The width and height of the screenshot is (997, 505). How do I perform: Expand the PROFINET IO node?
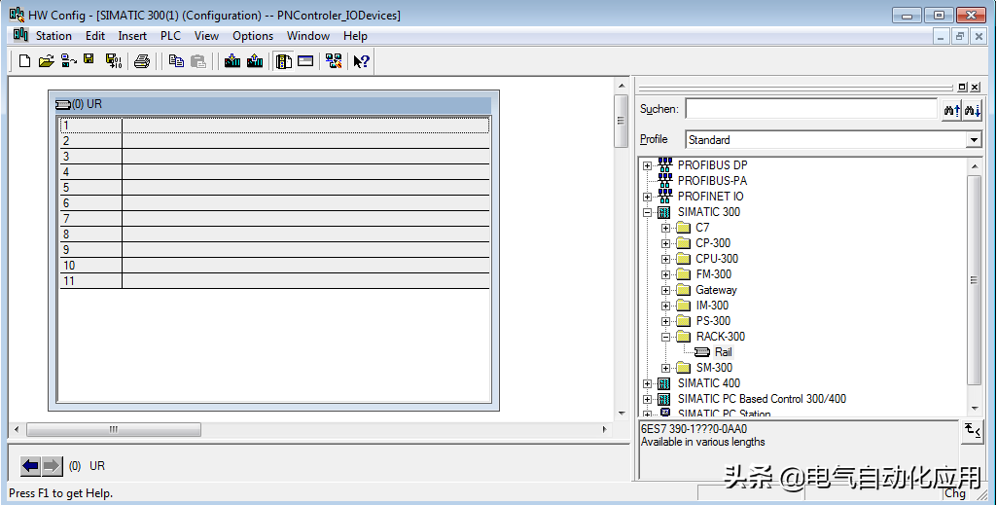coord(648,197)
